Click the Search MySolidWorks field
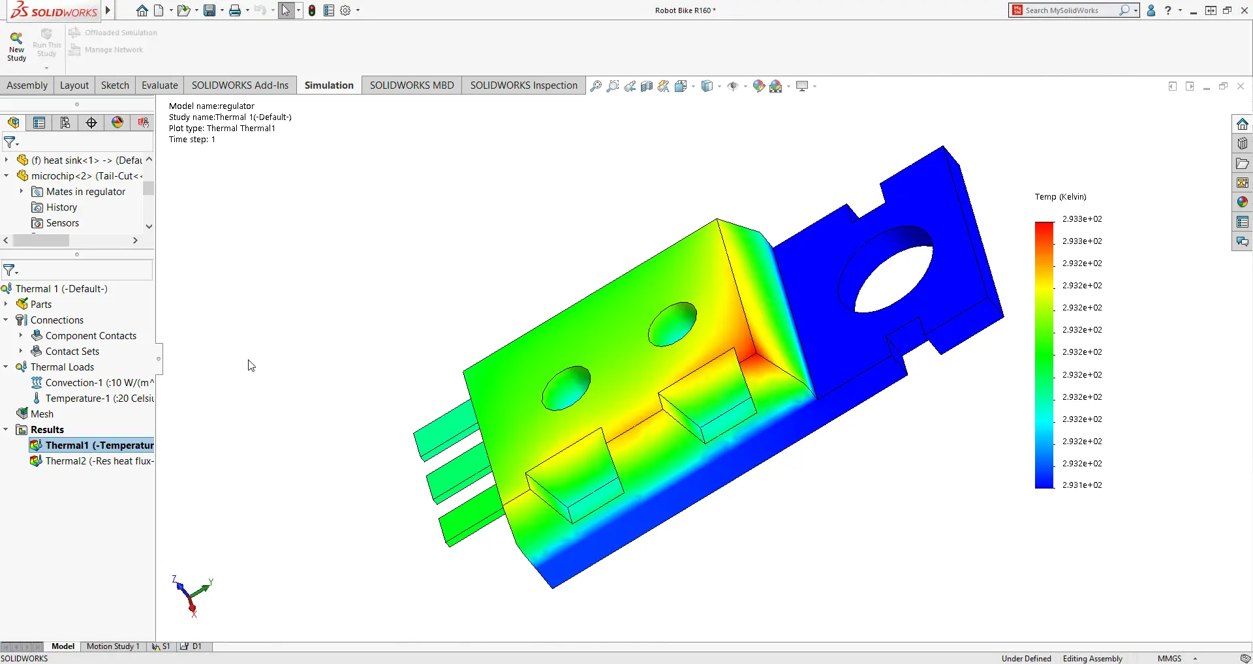 click(x=1073, y=10)
